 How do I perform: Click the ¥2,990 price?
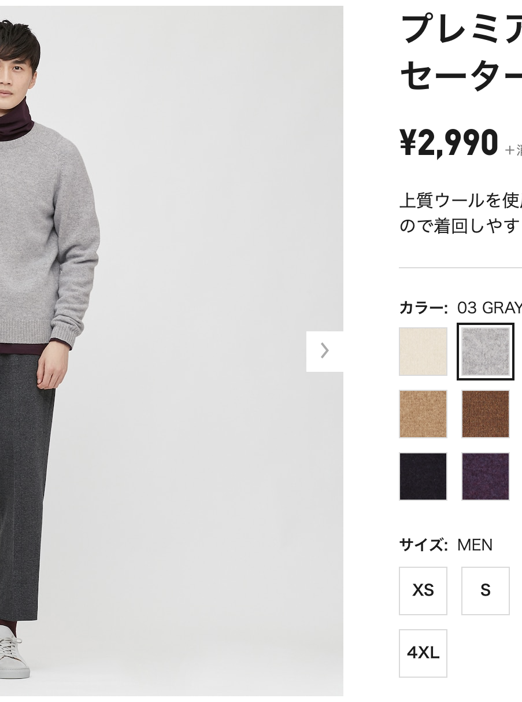click(x=449, y=143)
